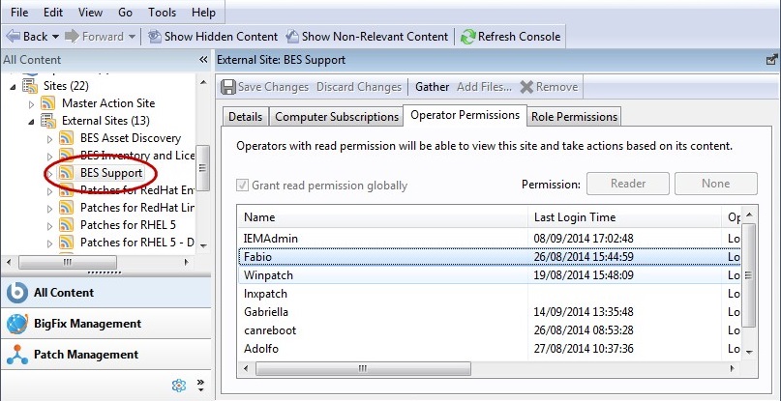Click the Reader permission button
The image size is (781, 401).
627,184
